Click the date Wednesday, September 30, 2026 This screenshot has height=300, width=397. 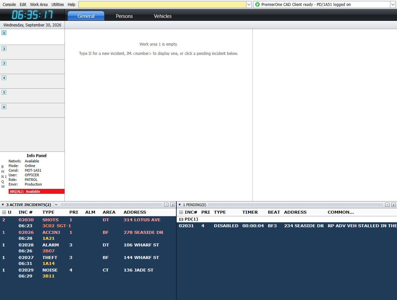click(x=32, y=25)
